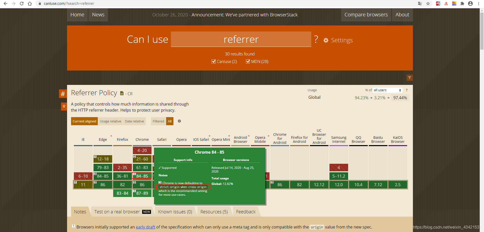Select Firefox 2-35 version cell
The width and height of the screenshot is (484, 232).
[123, 168]
